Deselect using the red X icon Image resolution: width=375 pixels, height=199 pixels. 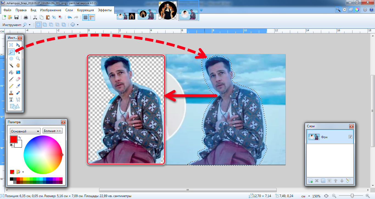coord(60,17)
